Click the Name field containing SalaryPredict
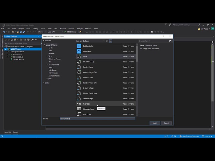This screenshot has height=161, width=215. (x=97, y=119)
